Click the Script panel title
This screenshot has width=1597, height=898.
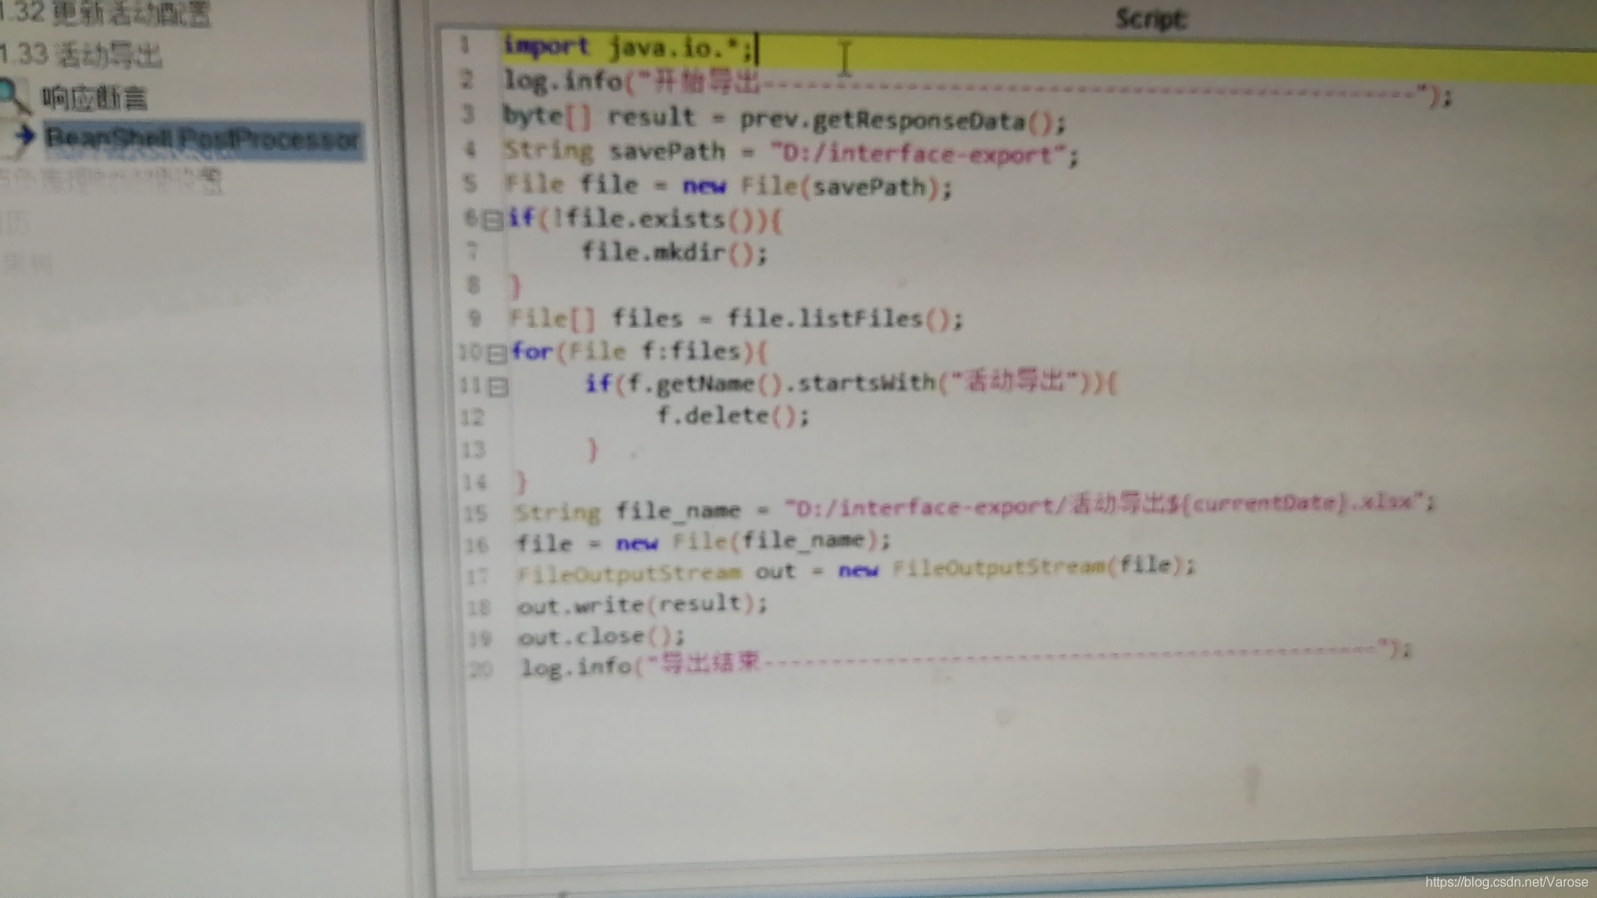(1150, 18)
